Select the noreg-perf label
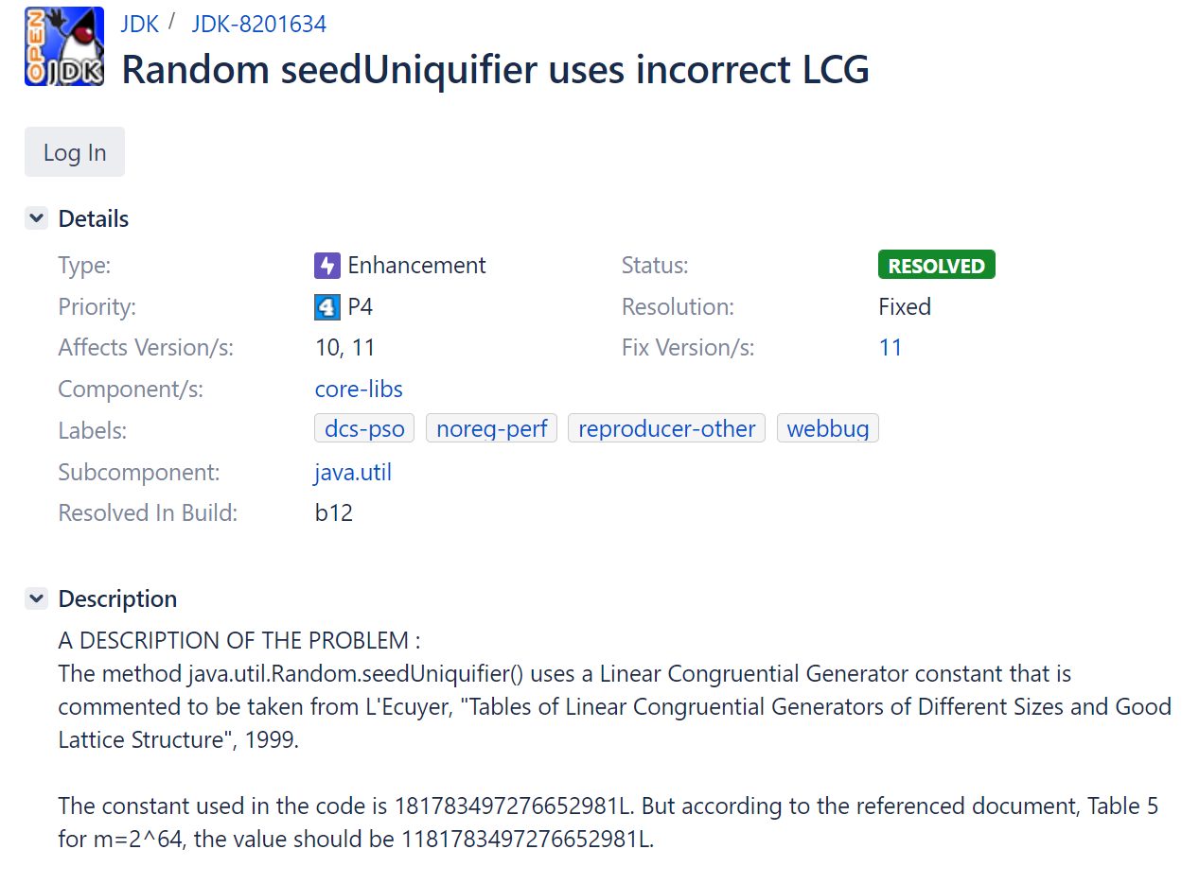 [x=492, y=429]
